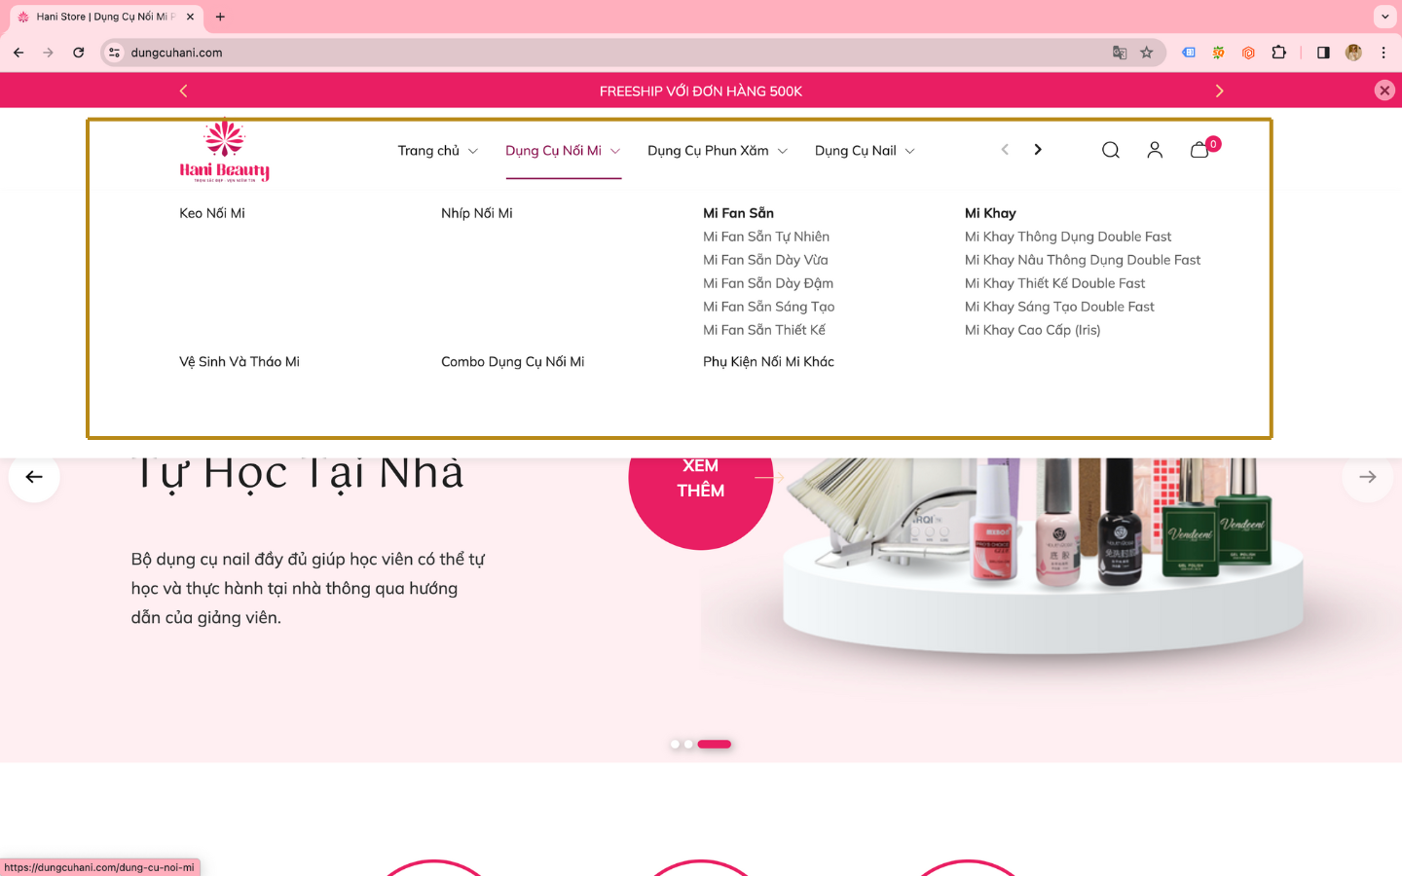Open Mi Khay Thông Dụng Double Fast
1402x876 pixels.
pyautogui.click(x=1068, y=237)
